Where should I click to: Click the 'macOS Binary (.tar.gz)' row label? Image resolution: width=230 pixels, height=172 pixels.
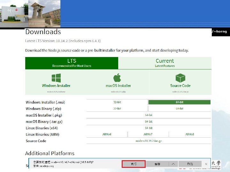coord(44,122)
